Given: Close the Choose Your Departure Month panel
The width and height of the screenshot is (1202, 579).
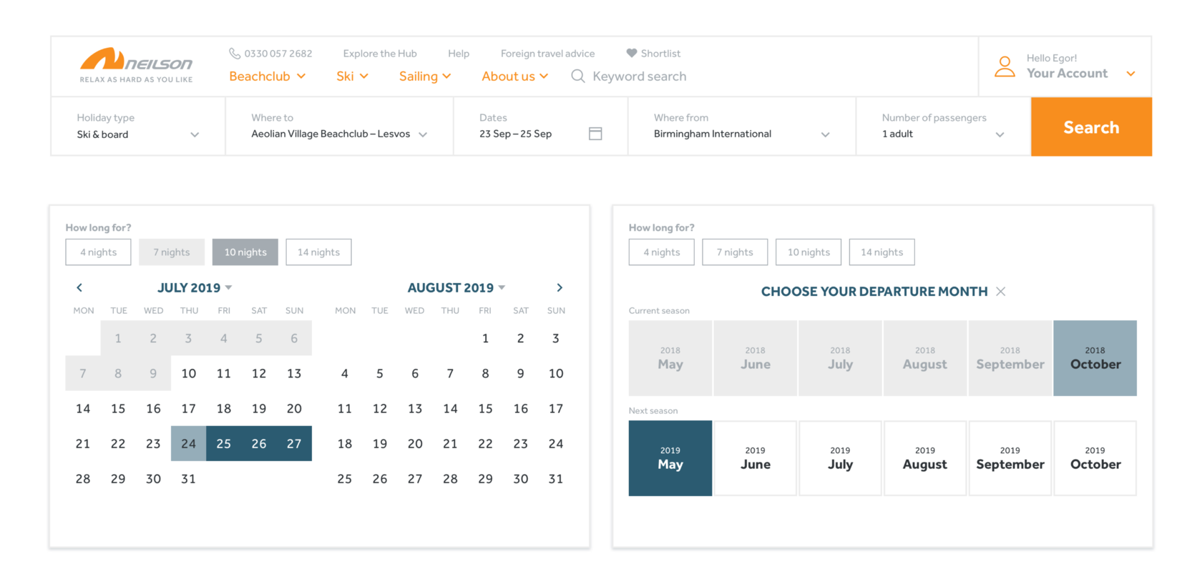Looking at the screenshot, I should 1001,292.
